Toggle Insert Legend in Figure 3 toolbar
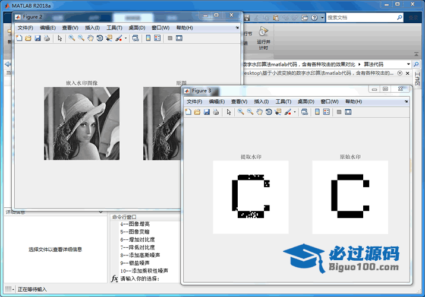The height and width of the screenshot is (297, 425). [x=326, y=112]
